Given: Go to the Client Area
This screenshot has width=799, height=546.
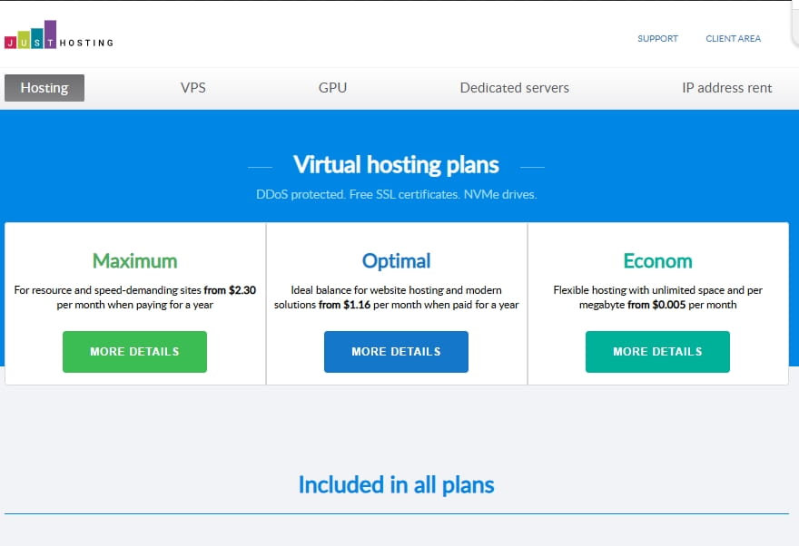Looking at the screenshot, I should pos(733,39).
